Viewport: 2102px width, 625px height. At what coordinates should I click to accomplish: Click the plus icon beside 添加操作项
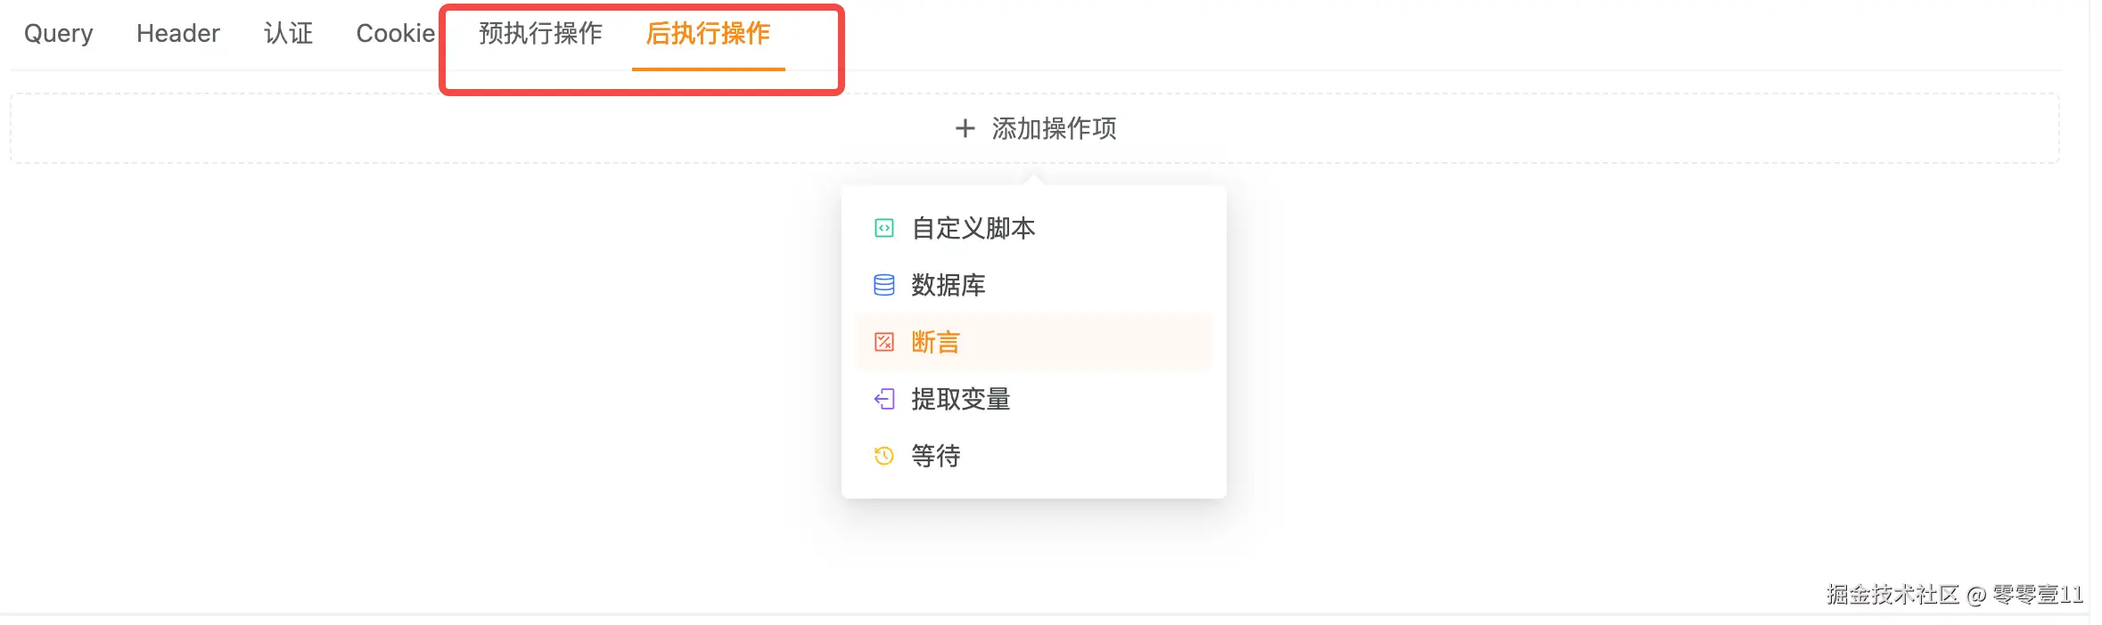pyautogui.click(x=965, y=129)
